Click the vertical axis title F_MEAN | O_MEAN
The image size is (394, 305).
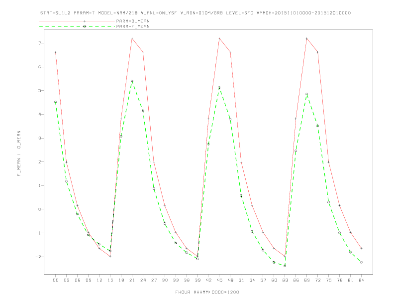click(x=19, y=153)
